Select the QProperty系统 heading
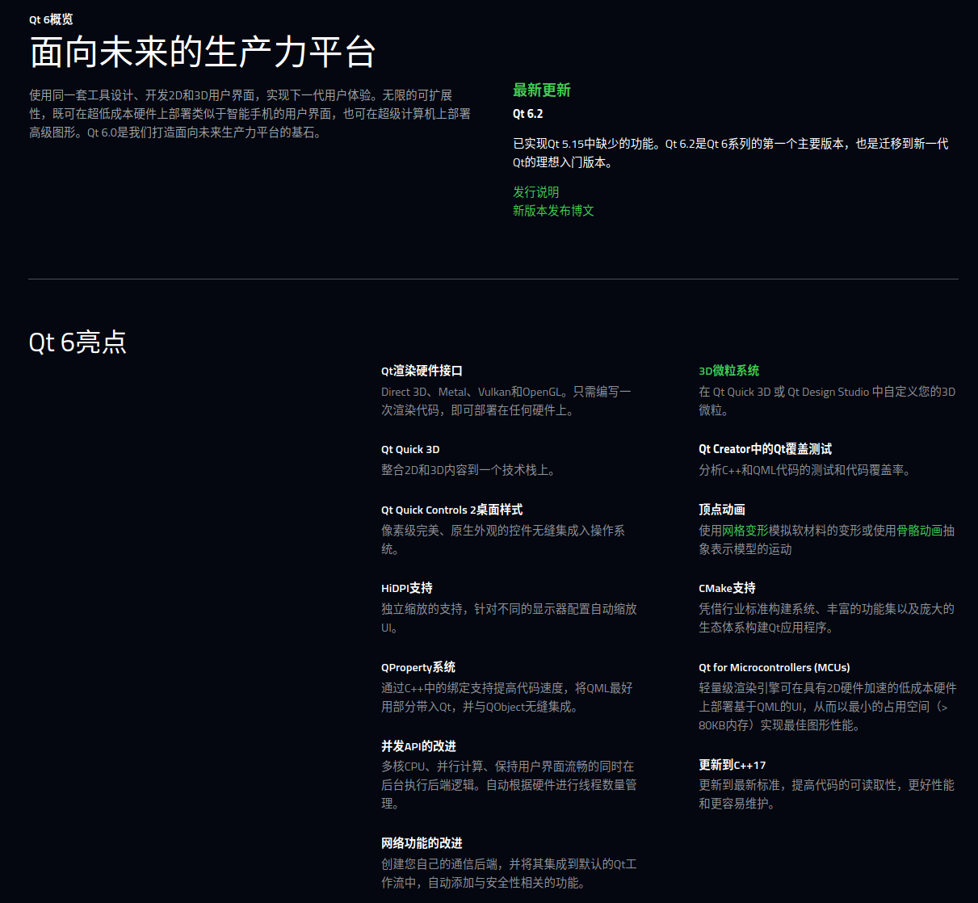 [x=418, y=667]
